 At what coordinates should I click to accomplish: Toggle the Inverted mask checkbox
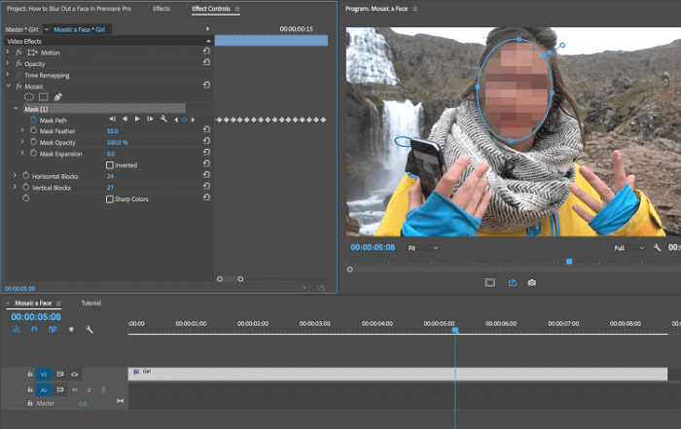pyautogui.click(x=109, y=165)
